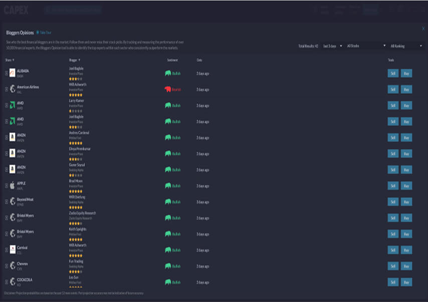
Task: Click Sell for American Airlines
Action: [393, 89]
